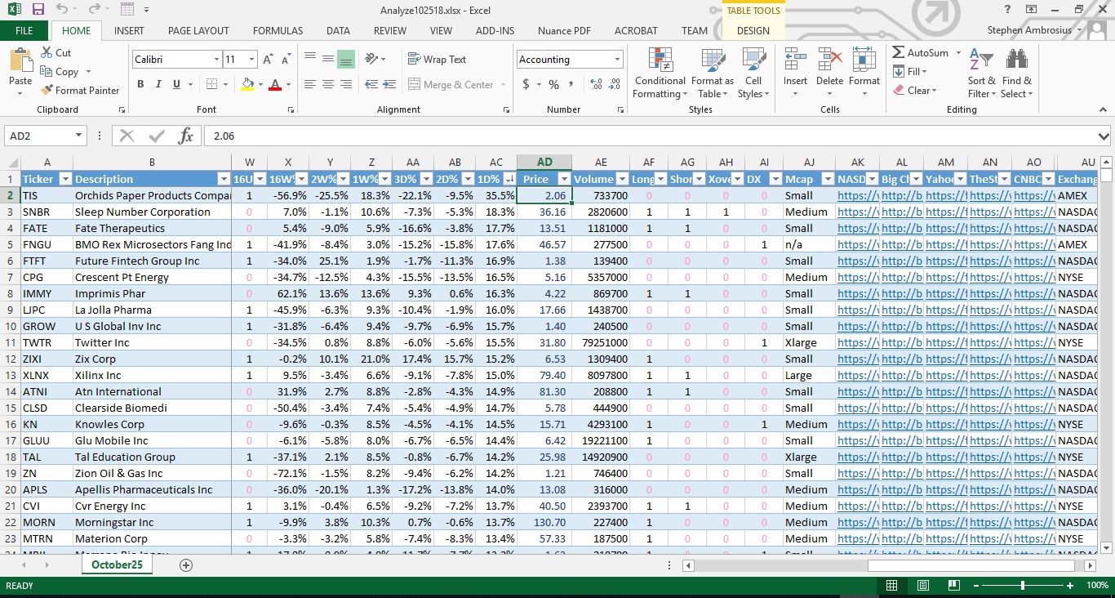The height and width of the screenshot is (598, 1115).
Task: Select the October25 sheet tab
Action: pos(117,565)
